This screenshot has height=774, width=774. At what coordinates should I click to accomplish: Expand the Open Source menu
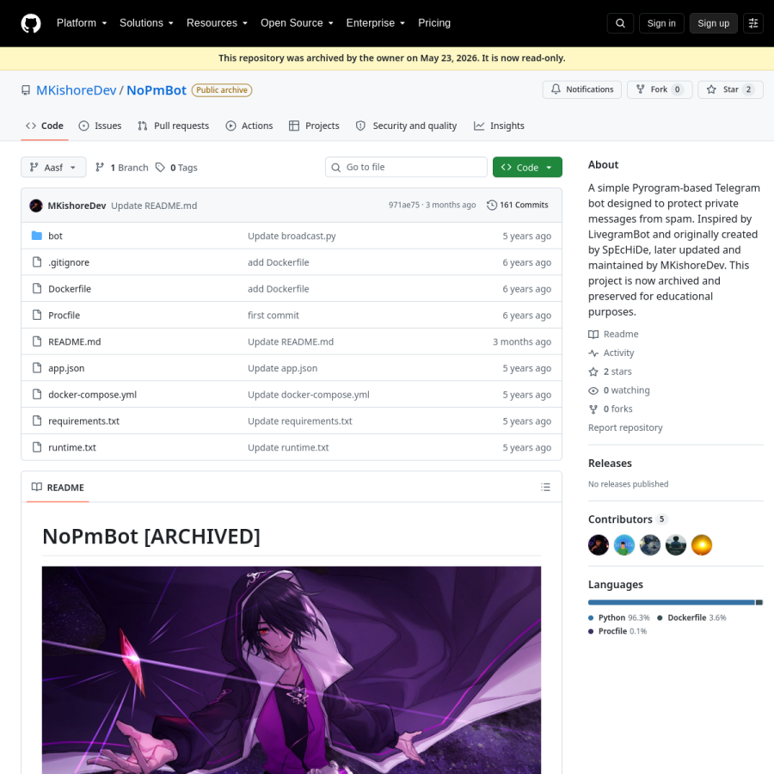pos(297,23)
